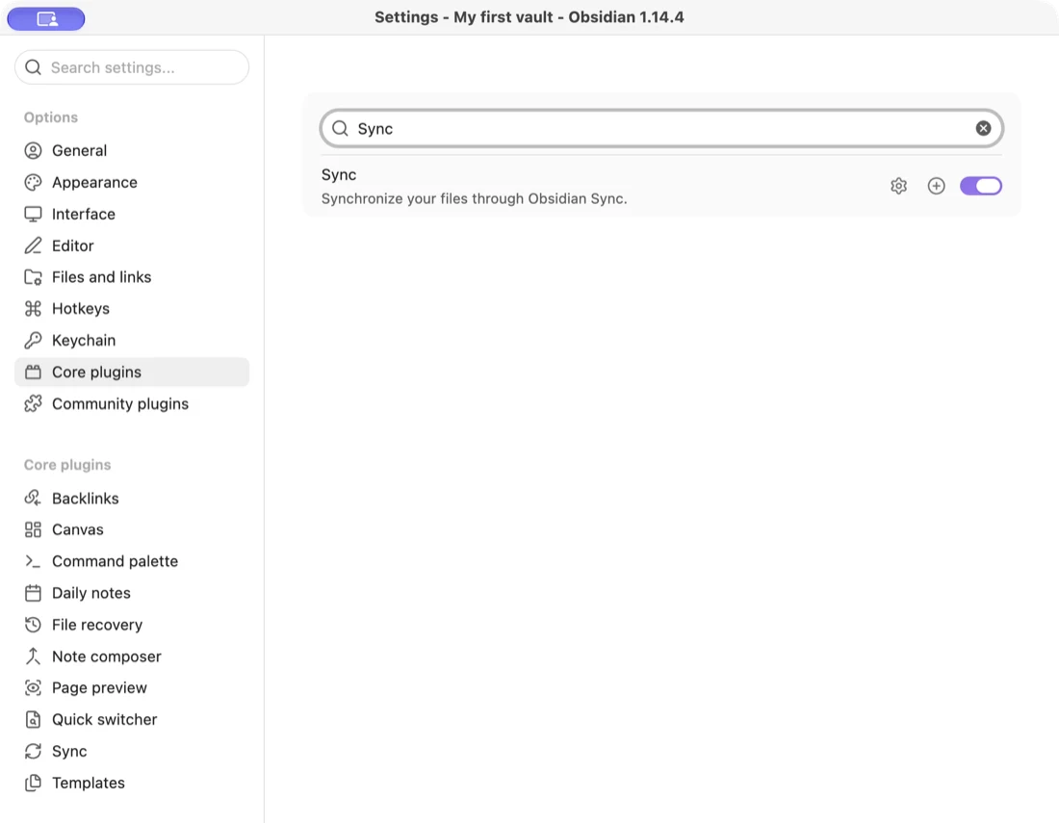The width and height of the screenshot is (1059, 823).
Task: Open the Hotkeys settings tab
Action: (x=132, y=309)
